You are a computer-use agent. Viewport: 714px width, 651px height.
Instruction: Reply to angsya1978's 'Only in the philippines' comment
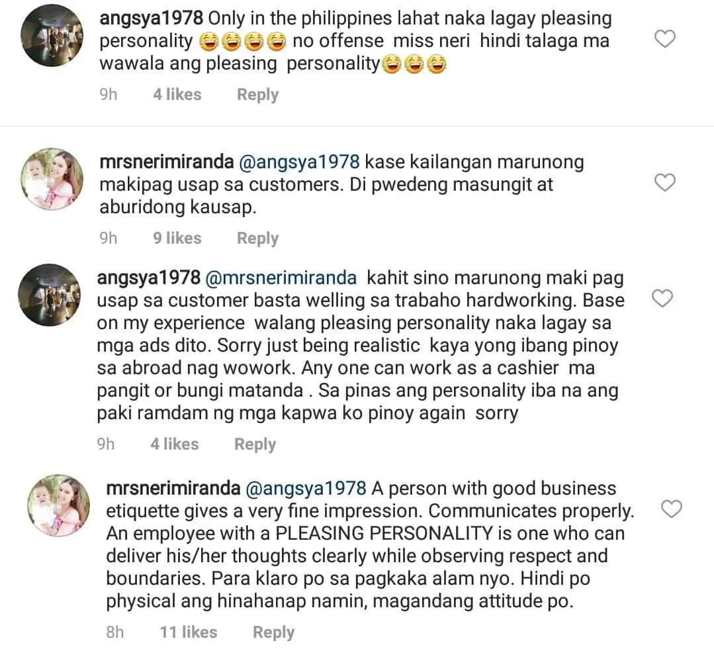point(257,94)
